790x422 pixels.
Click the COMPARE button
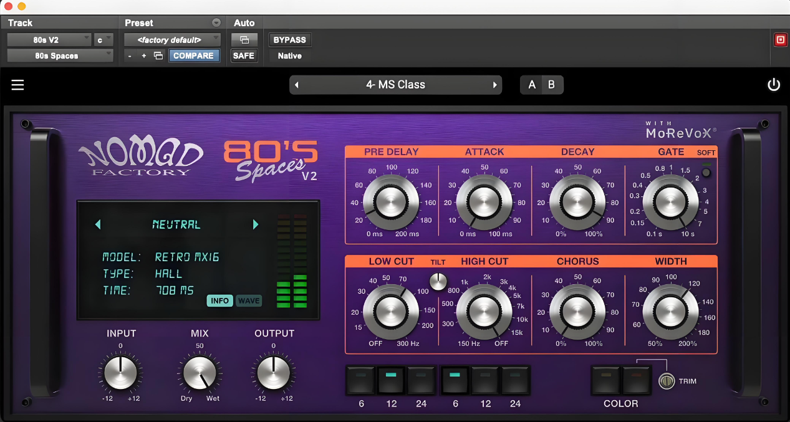pyautogui.click(x=194, y=55)
